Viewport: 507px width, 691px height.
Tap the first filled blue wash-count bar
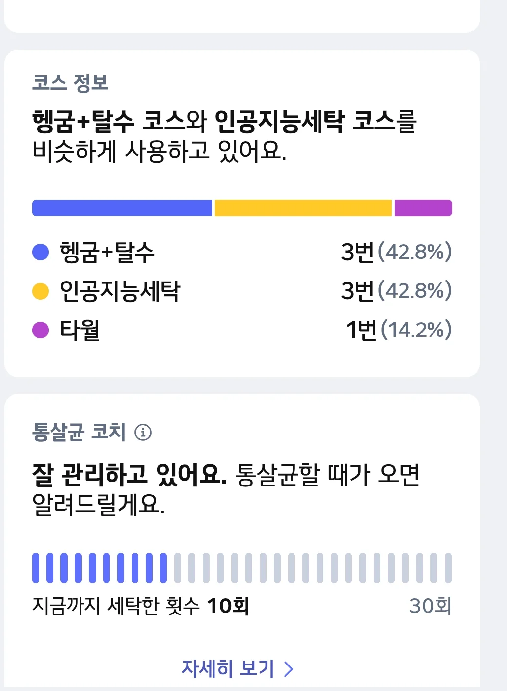(36, 568)
